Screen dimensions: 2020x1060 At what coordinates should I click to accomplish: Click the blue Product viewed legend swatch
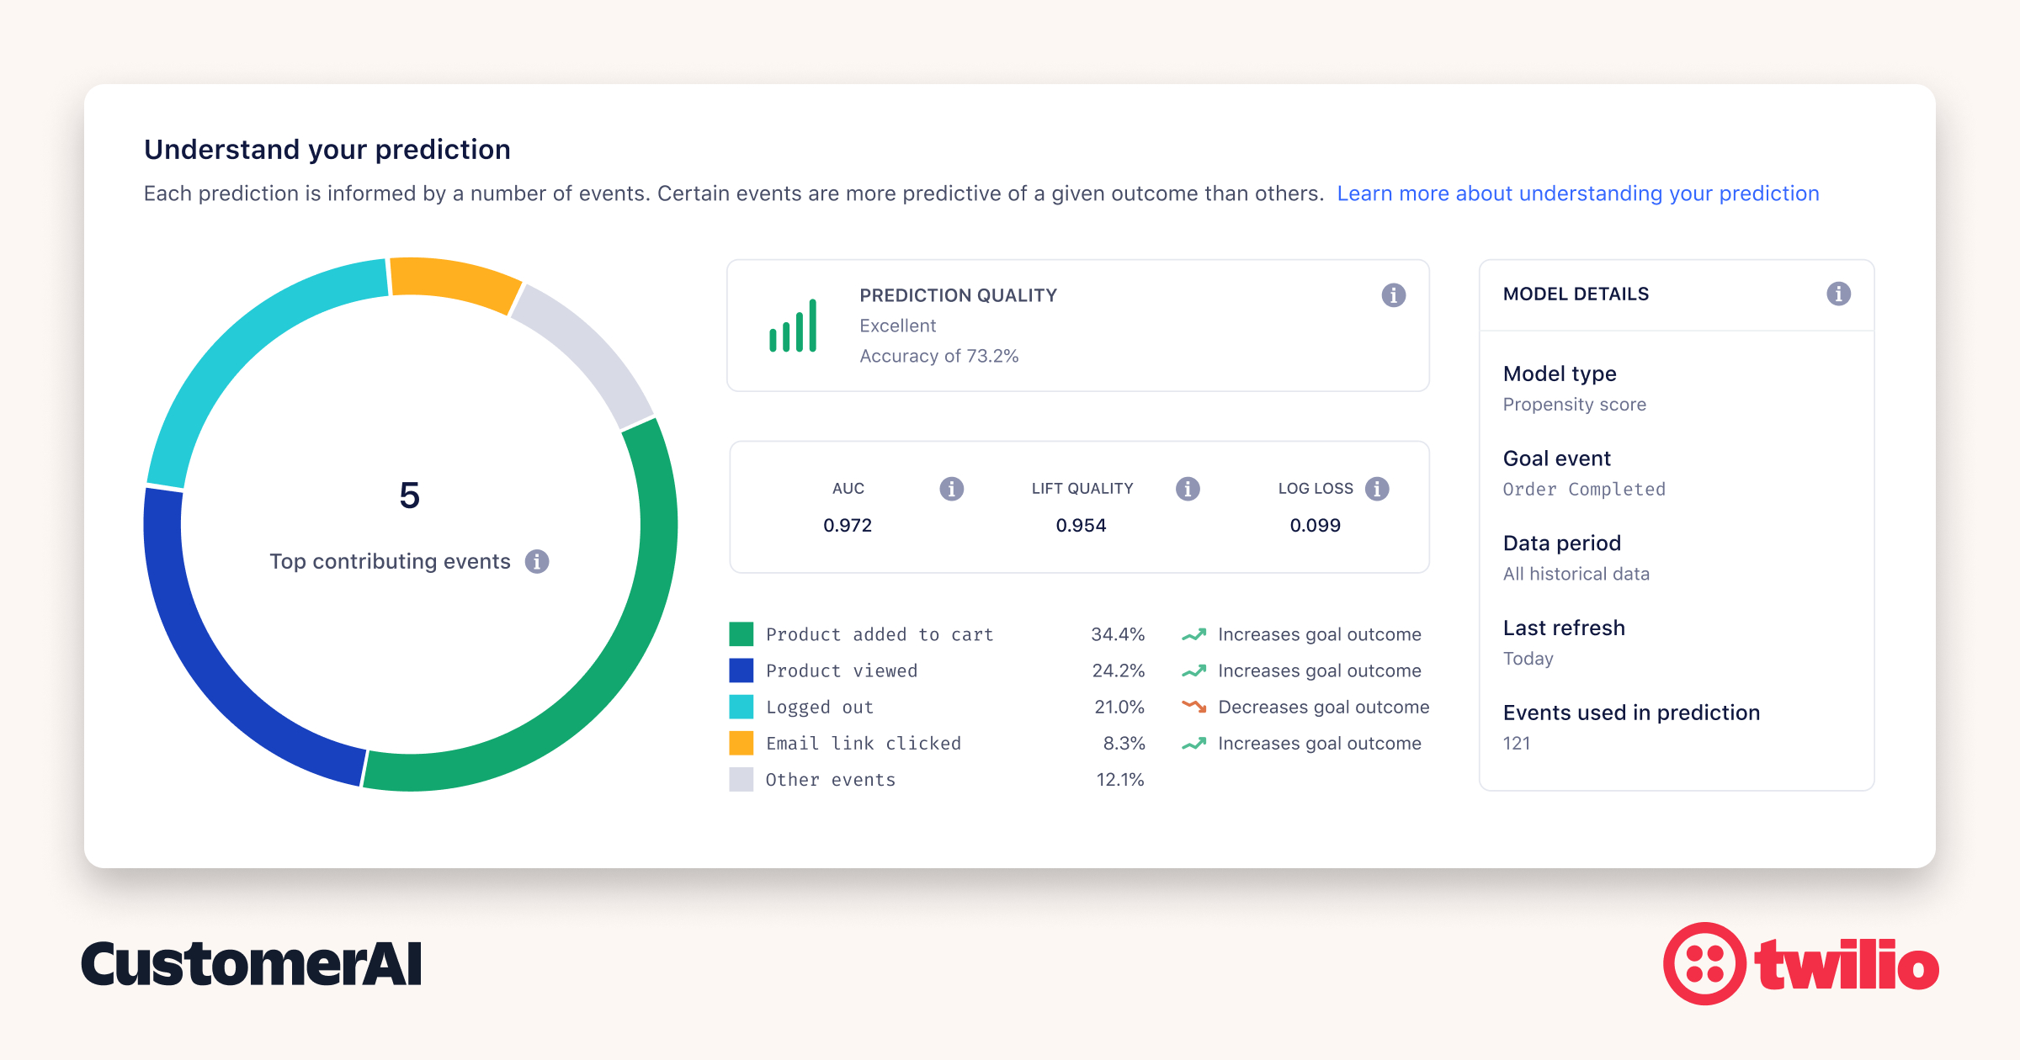click(x=741, y=670)
